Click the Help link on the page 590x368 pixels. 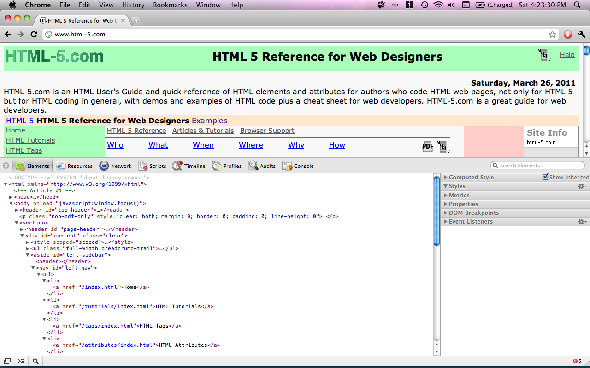[x=567, y=55]
